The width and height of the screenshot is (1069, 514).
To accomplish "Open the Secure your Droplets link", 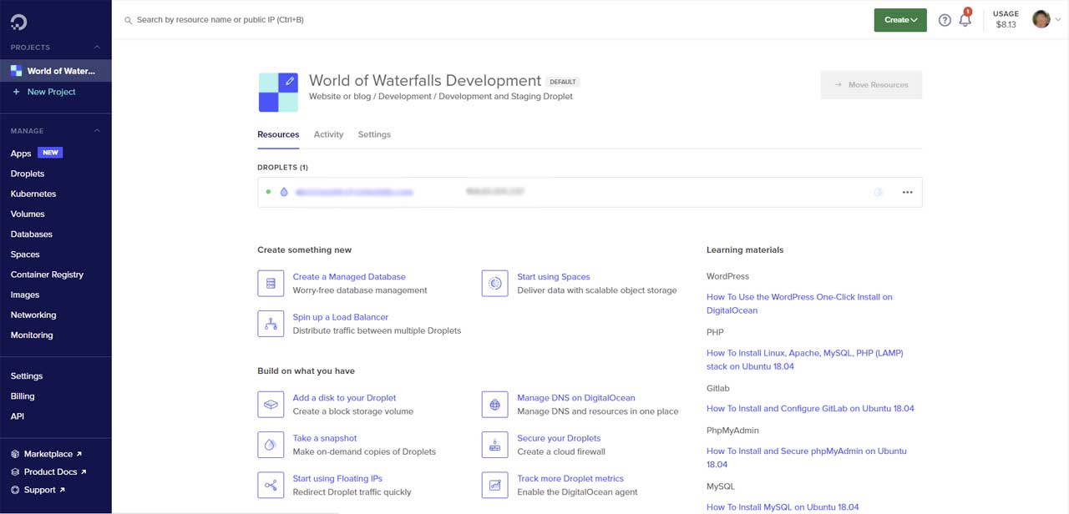I will pos(559,438).
